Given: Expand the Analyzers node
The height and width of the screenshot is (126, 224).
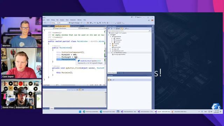Looking at the screenshot, I should pyautogui.click(x=112, y=38).
